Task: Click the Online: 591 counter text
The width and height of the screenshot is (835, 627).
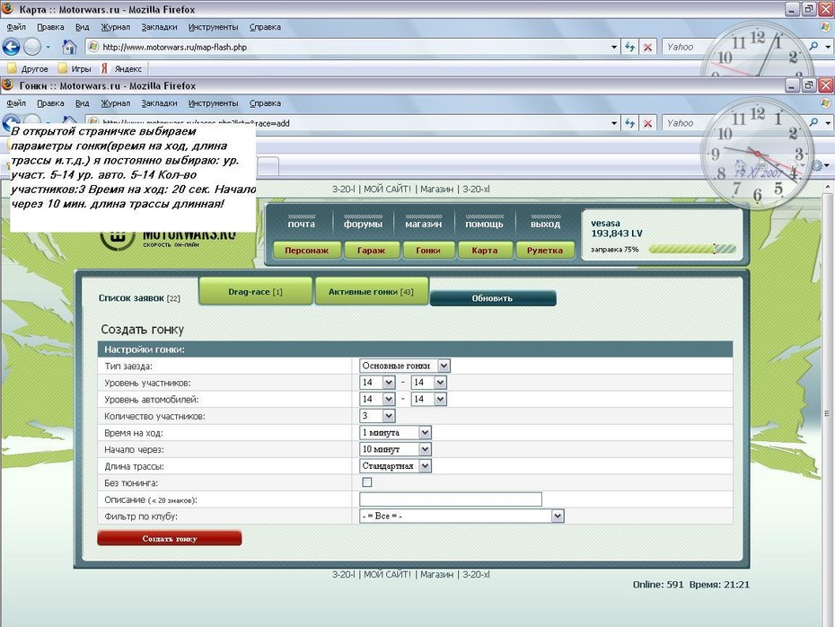Action: pos(657,585)
